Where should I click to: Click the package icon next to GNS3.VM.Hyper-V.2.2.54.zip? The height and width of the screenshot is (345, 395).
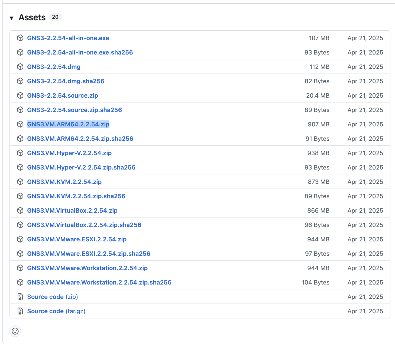21,153
